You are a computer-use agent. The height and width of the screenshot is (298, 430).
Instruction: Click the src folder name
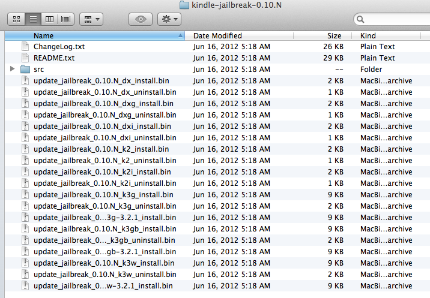(x=38, y=70)
